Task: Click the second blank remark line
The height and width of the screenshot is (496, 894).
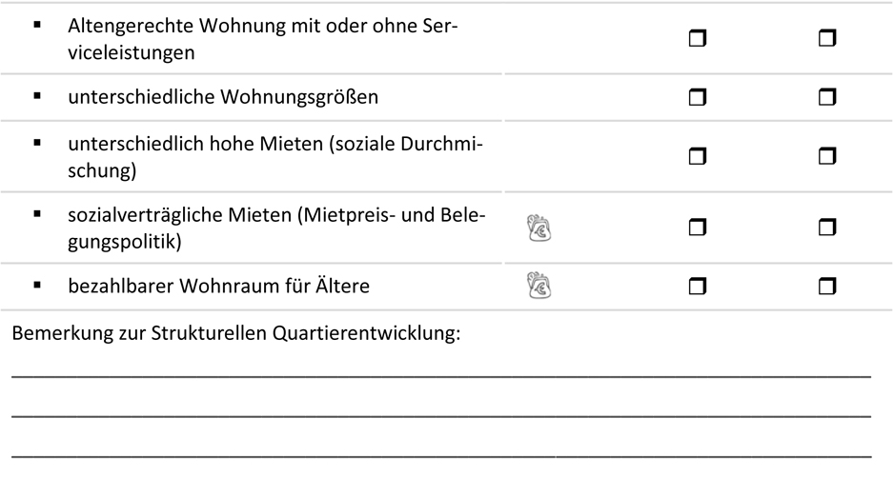Action: coord(440,414)
